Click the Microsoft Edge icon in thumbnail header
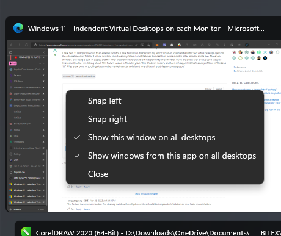 point(18,28)
